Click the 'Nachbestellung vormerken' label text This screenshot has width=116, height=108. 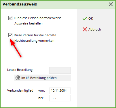click(x=34, y=41)
